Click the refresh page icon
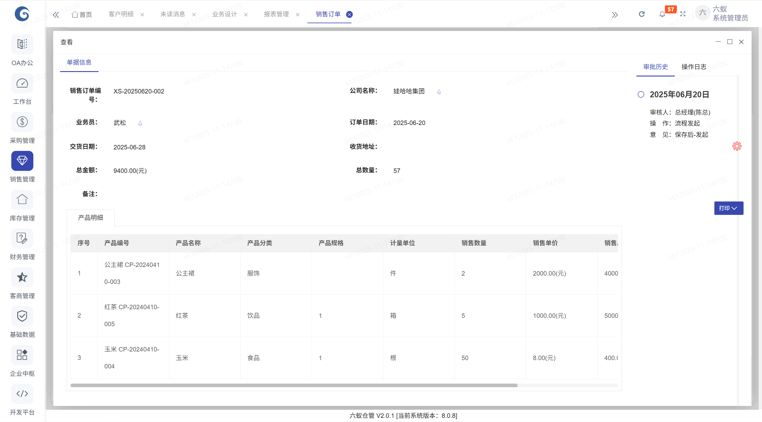762x422 pixels. click(x=642, y=14)
